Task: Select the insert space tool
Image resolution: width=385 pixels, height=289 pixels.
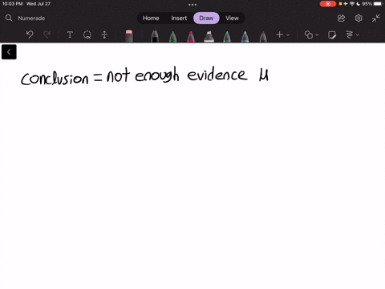Action: click(x=104, y=35)
